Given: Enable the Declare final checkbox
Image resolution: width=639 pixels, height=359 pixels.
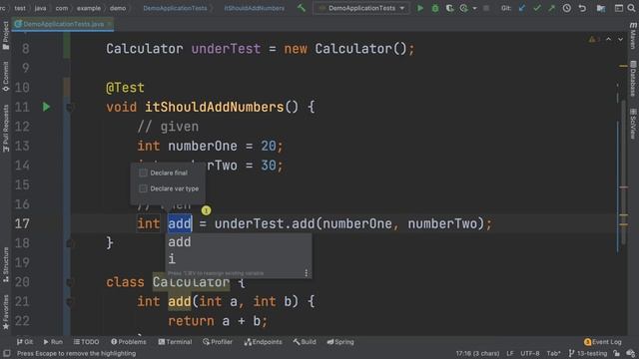Looking at the screenshot, I should click(x=143, y=173).
